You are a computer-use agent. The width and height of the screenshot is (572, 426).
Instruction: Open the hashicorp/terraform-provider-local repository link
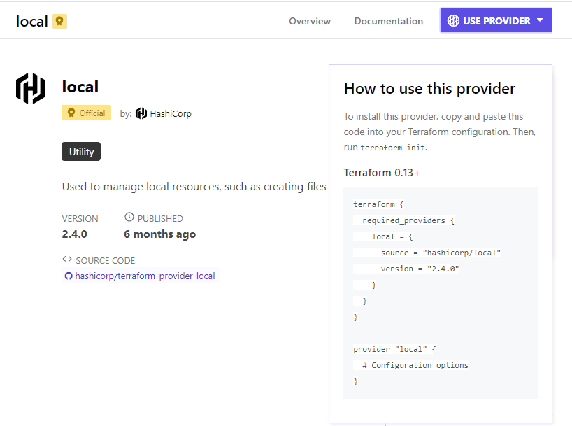(x=145, y=276)
